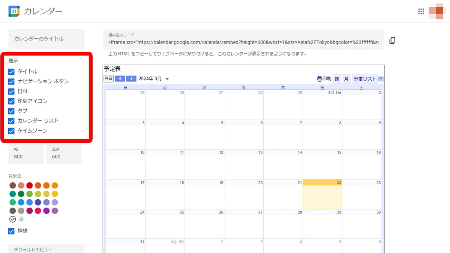The width and height of the screenshot is (450, 253).
Task: Select the red background color swatch
Action: point(30,185)
